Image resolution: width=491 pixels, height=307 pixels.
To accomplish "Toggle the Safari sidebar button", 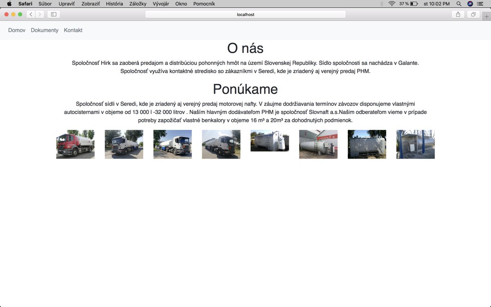I will coord(54,14).
